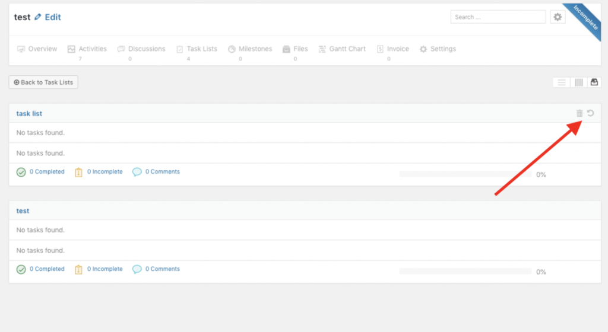The width and height of the screenshot is (608, 332).
Task: Open the 'task list' title link
Action: click(29, 113)
